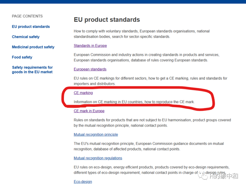Visit the Mutual recognition principle link
Viewport: 246px width, 187px height.
coord(96,135)
